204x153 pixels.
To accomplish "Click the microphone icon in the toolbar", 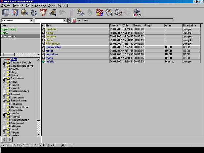I will (81, 13).
